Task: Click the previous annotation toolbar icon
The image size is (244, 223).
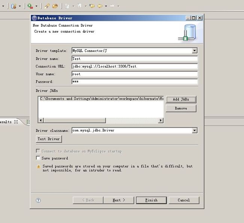Action: [x=80, y=6]
